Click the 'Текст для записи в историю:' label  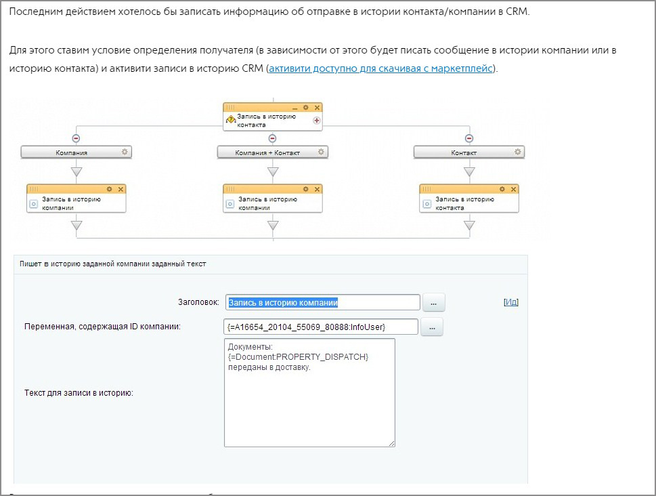click(x=79, y=393)
